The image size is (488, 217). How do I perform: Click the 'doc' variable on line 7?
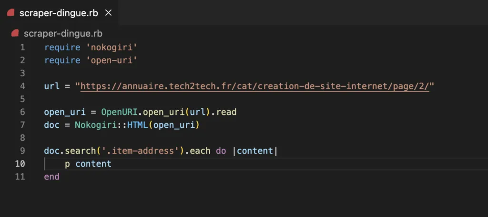[x=51, y=125]
